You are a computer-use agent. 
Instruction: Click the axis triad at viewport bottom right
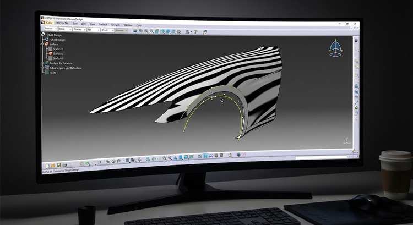click(x=346, y=141)
